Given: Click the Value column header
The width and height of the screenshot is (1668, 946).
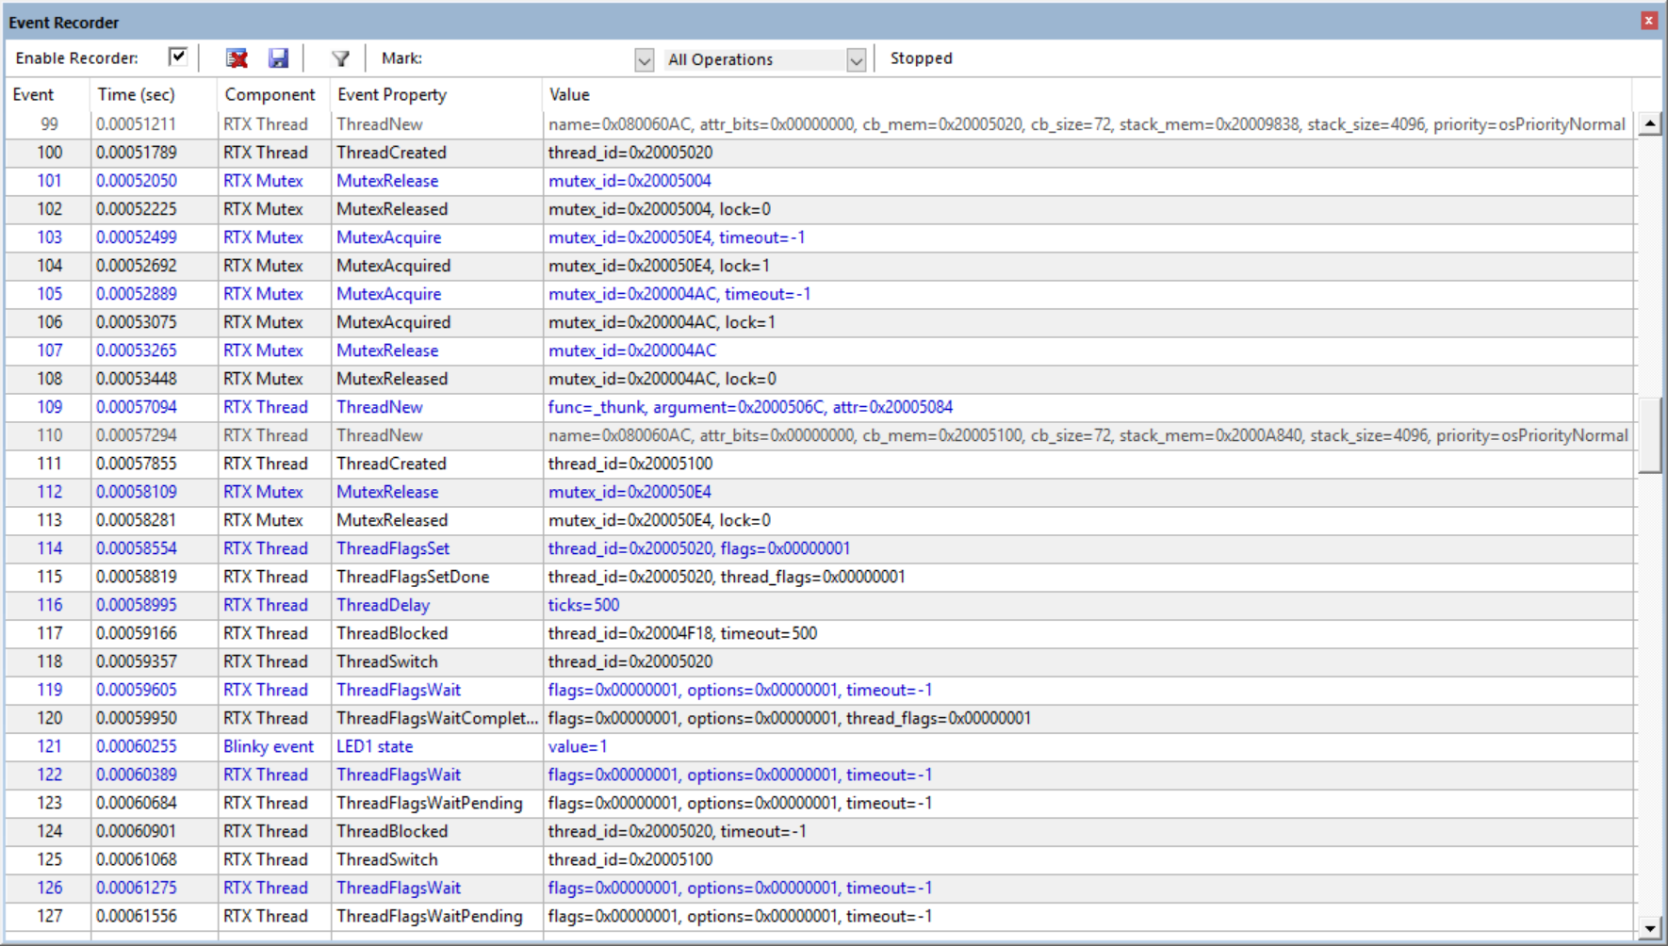Looking at the screenshot, I should pyautogui.click(x=569, y=94).
